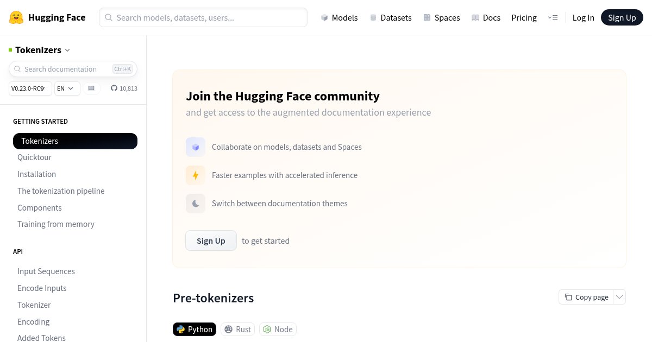Open the Encode Inputs API page

(42, 288)
